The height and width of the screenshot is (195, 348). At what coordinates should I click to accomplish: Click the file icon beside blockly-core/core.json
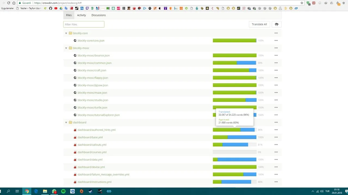coord(75,41)
